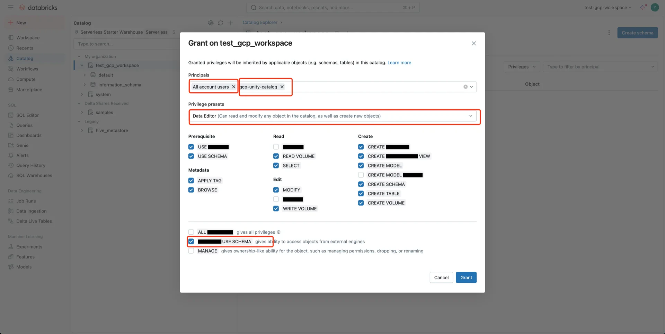Open the Learn more link
The image size is (665, 334).
(x=399, y=63)
